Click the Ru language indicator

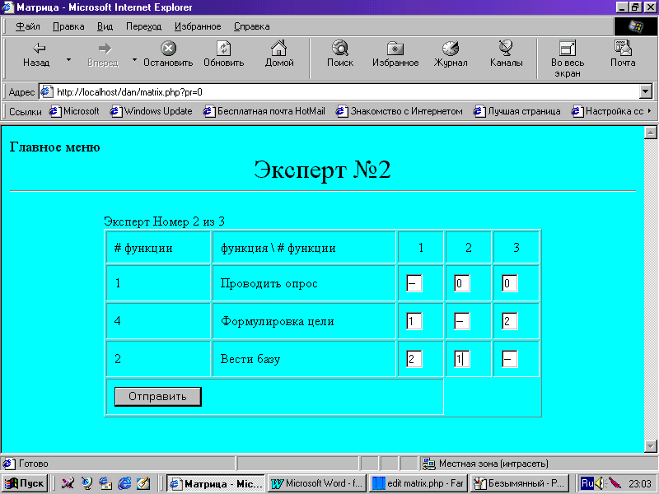587,483
